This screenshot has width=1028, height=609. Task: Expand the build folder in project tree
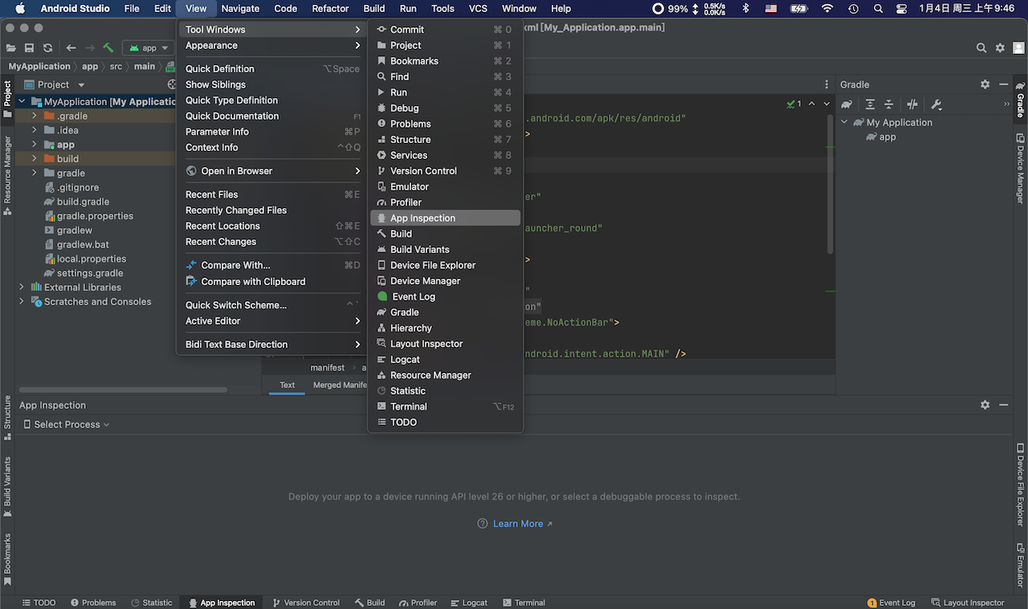35,159
